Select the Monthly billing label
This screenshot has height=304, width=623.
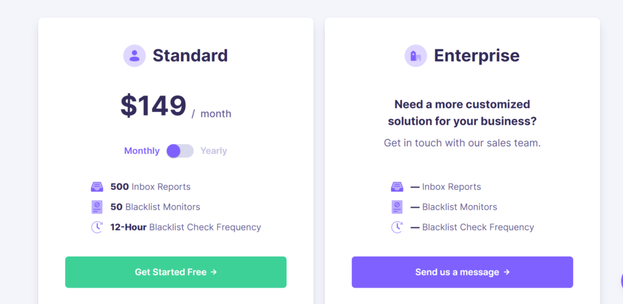(142, 151)
